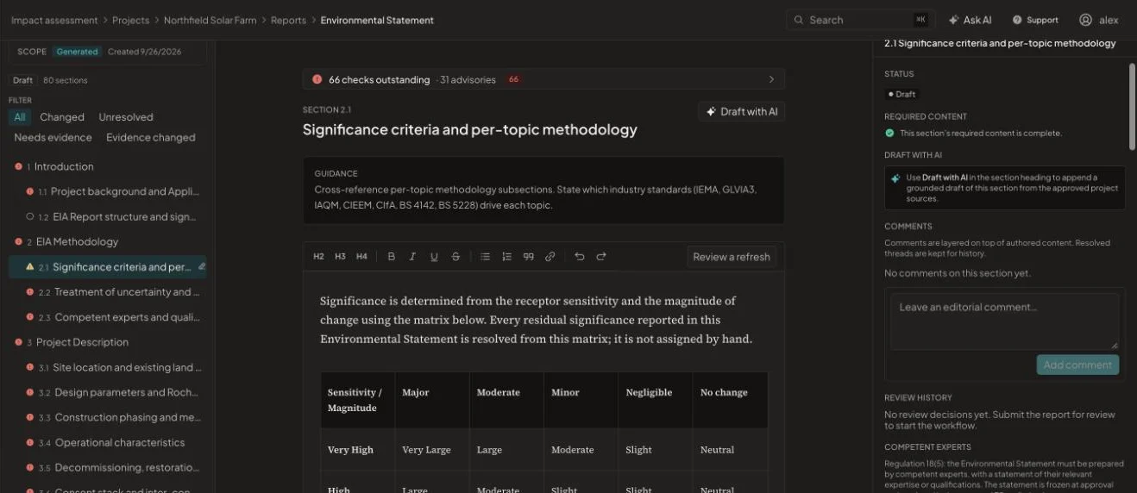Apply H2 heading style
Image resolution: width=1137 pixels, height=493 pixels.
tap(318, 257)
